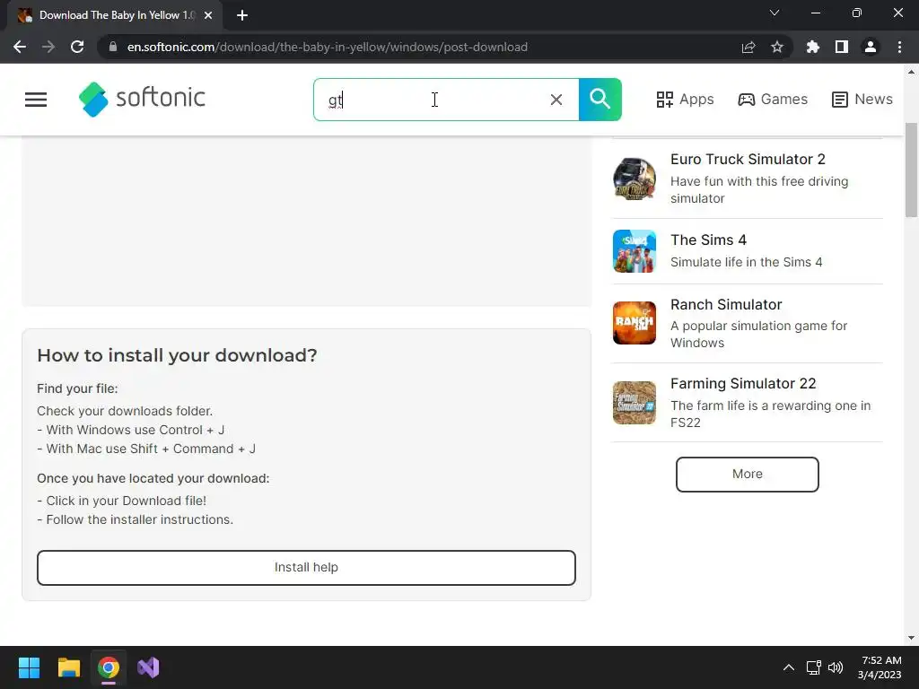Open Euro Truck Simulator 2 thumbnail

635,179
